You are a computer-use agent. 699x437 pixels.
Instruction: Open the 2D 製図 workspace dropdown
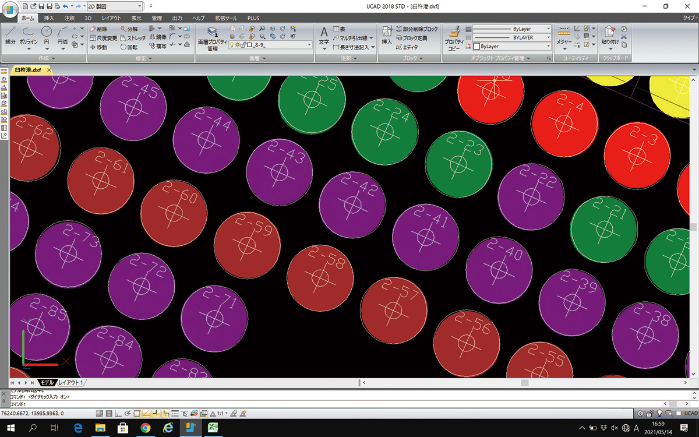113,6
